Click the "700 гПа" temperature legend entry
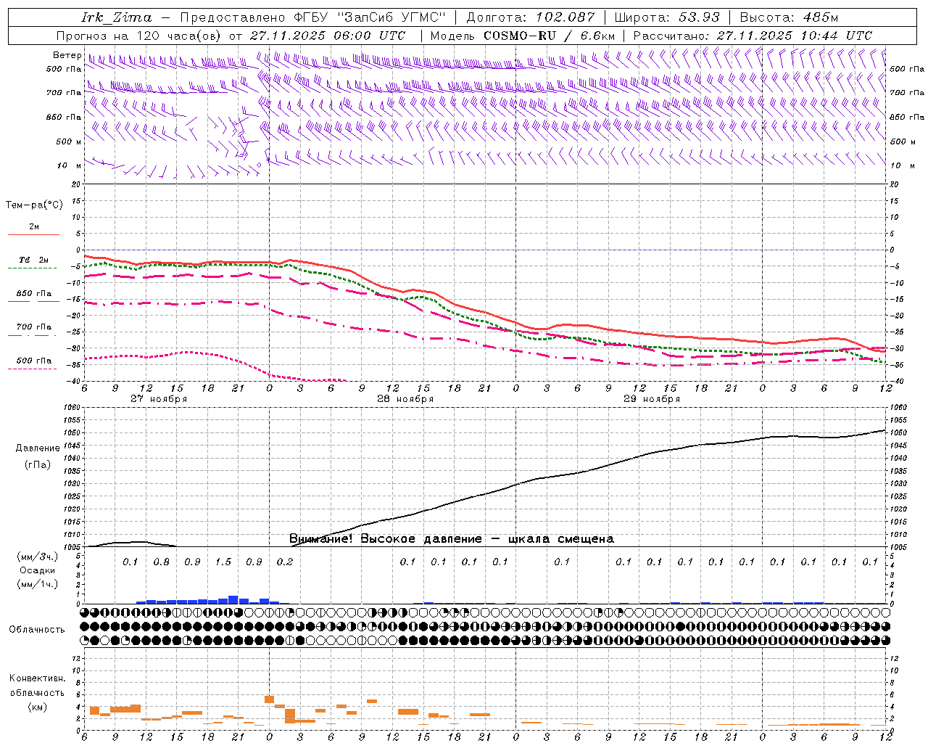The image size is (928, 743). coord(34,327)
